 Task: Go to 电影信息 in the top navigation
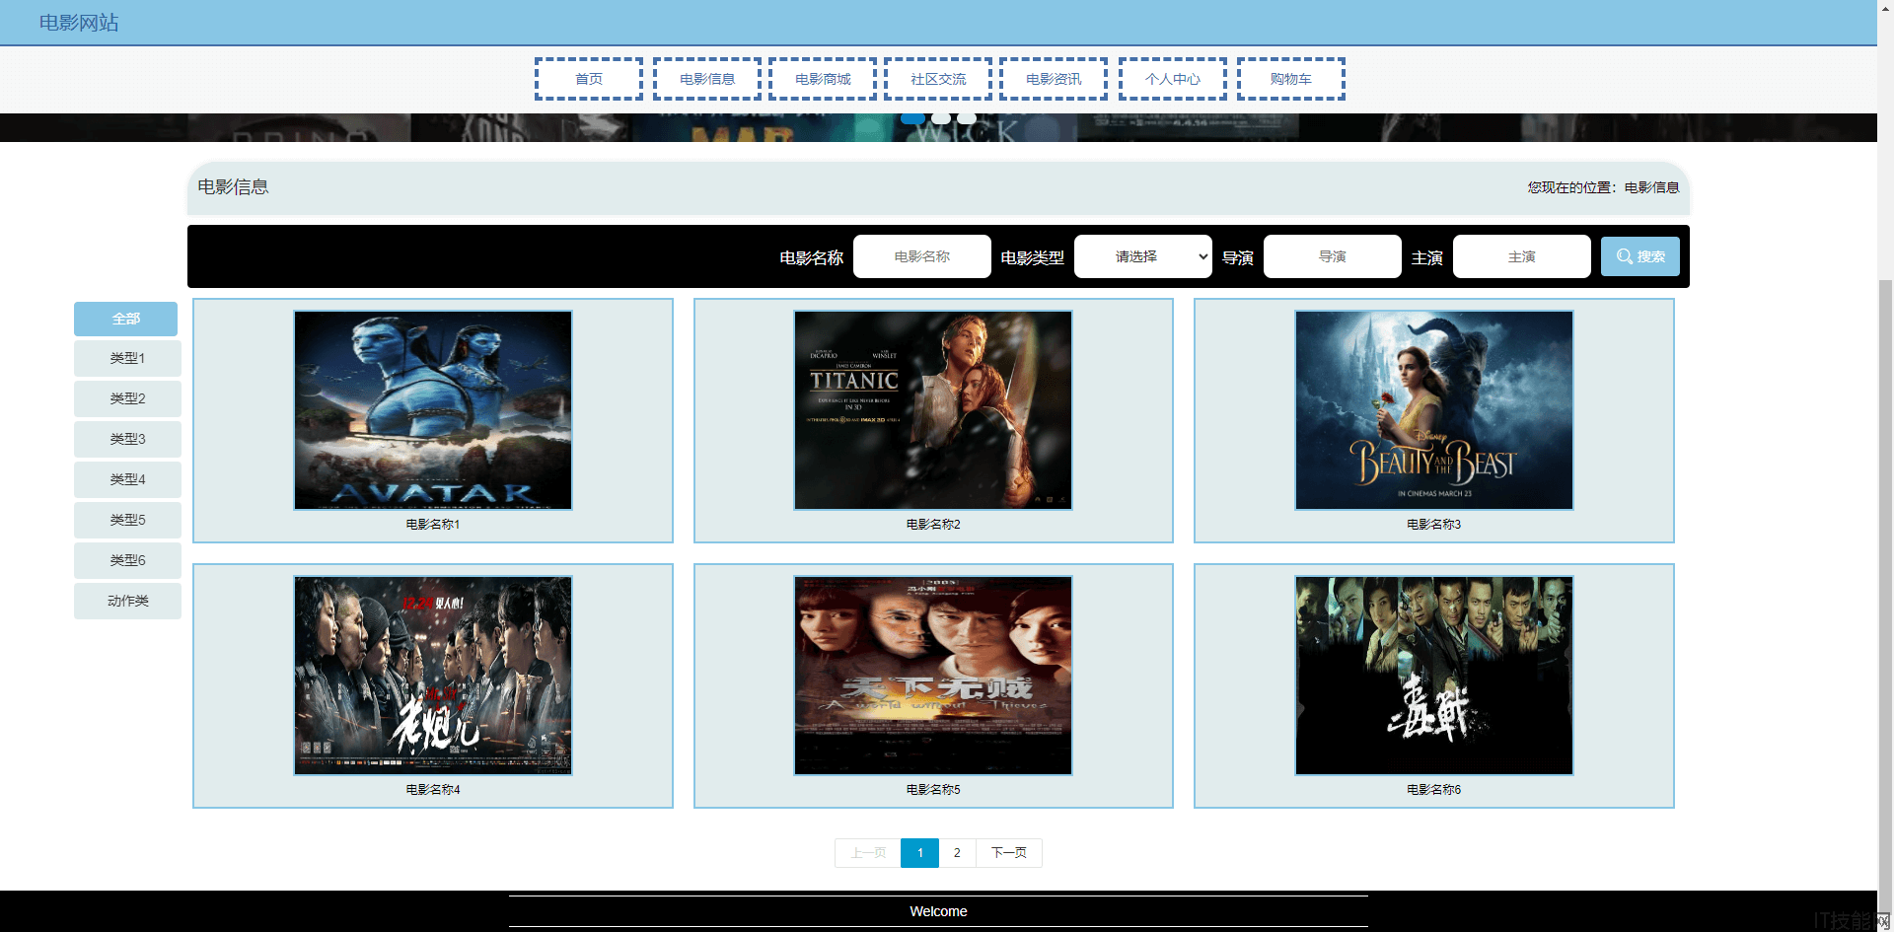706,79
